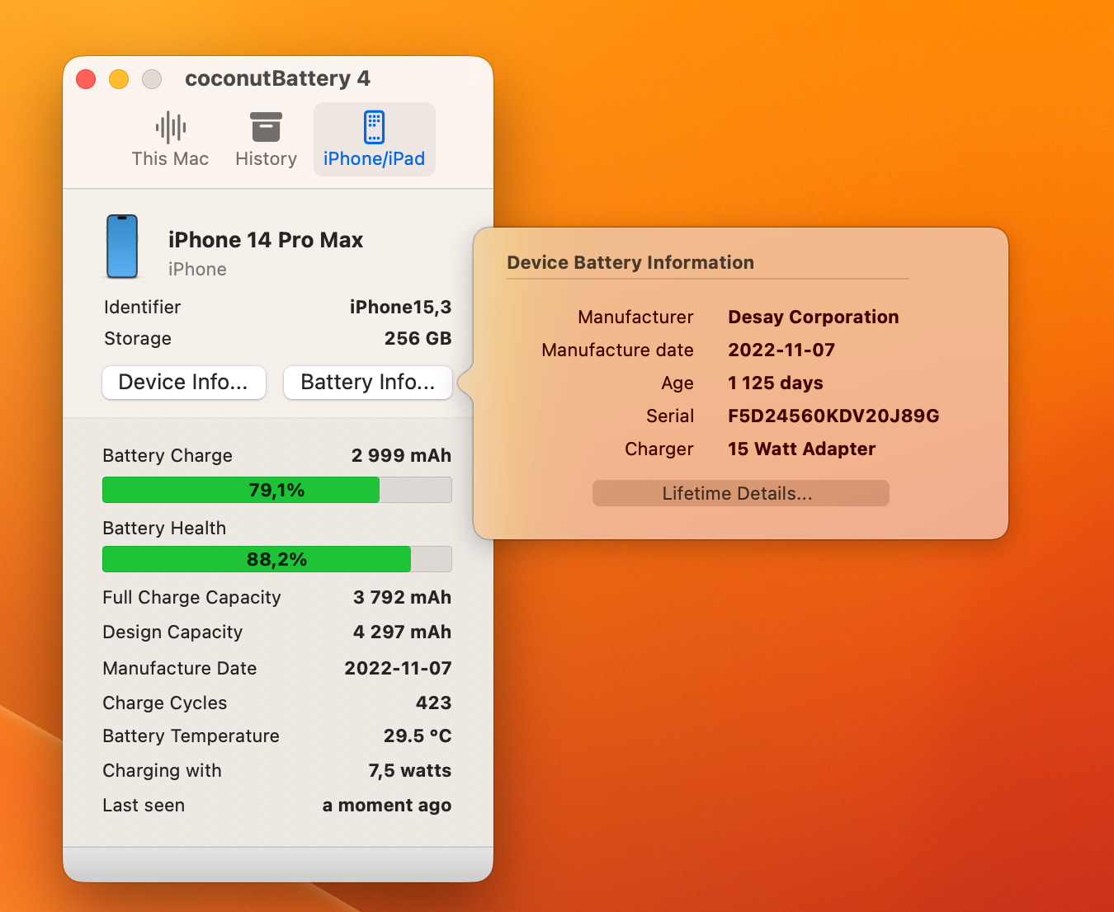Click the coconutBattery 4 window title
Screen dimensions: 1114x912
277,78
